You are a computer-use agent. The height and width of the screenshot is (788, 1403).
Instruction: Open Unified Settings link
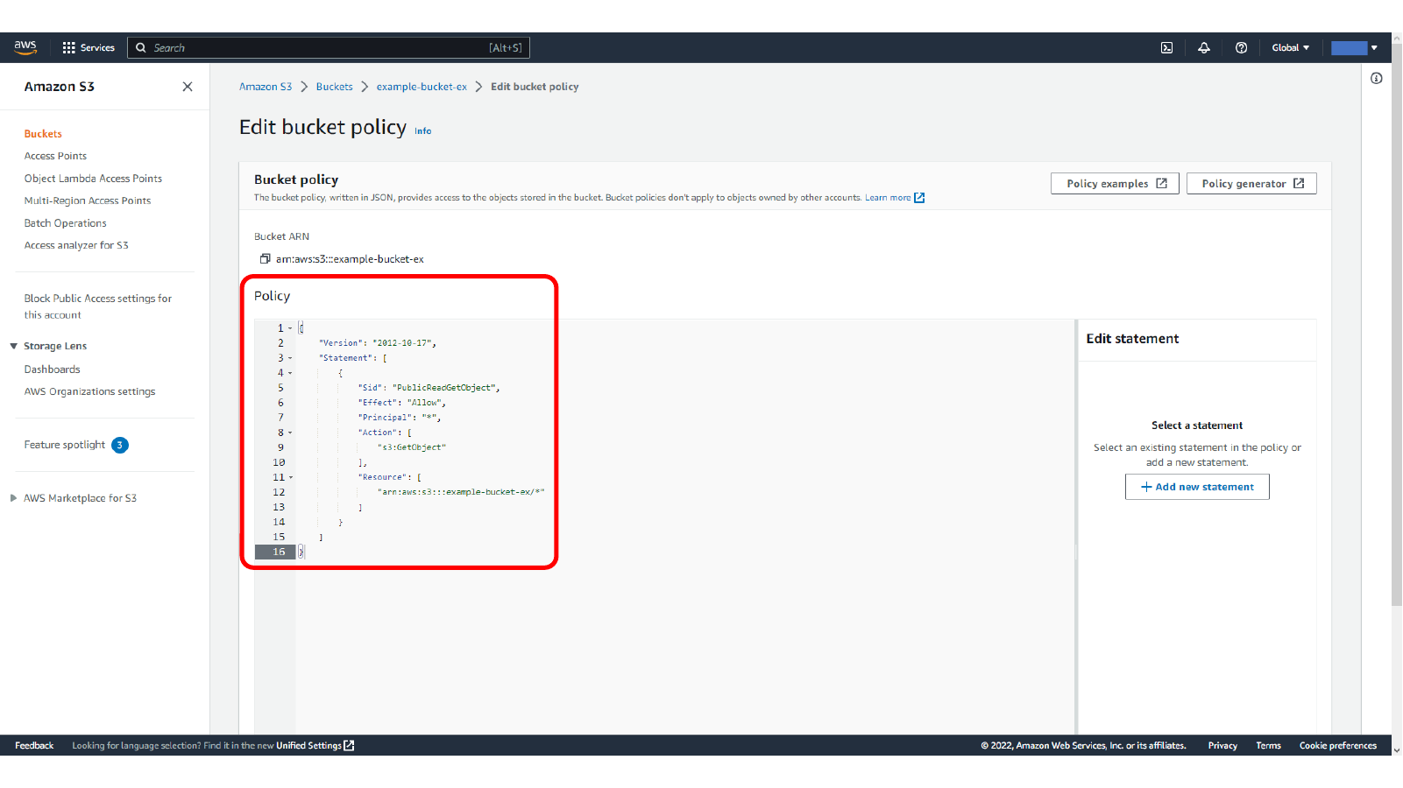tap(315, 746)
